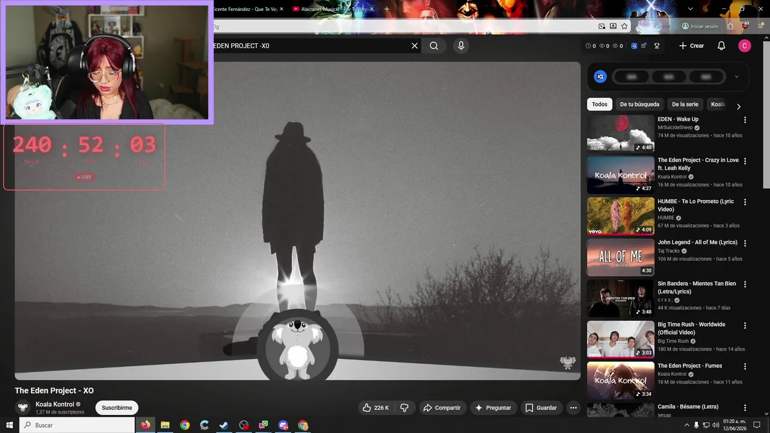Select the Todos filter chip
Screen dimensions: 770x433
pos(600,104)
